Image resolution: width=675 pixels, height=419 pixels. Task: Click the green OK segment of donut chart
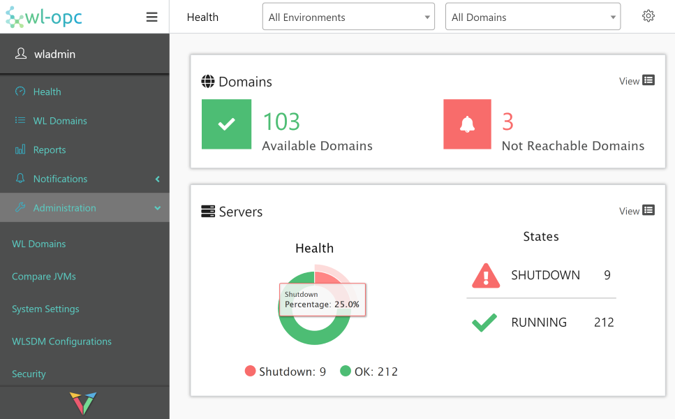pos(315,338)
